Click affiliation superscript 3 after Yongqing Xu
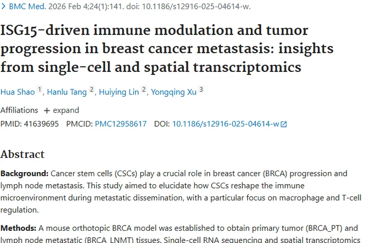 click(201, 90)
